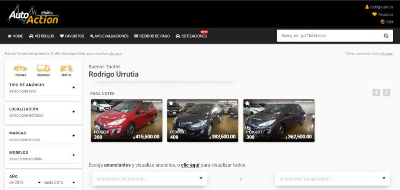This screenshot has height=190, width=400.
Task: Expand the Marcas filter
Action: coord(74,136)
